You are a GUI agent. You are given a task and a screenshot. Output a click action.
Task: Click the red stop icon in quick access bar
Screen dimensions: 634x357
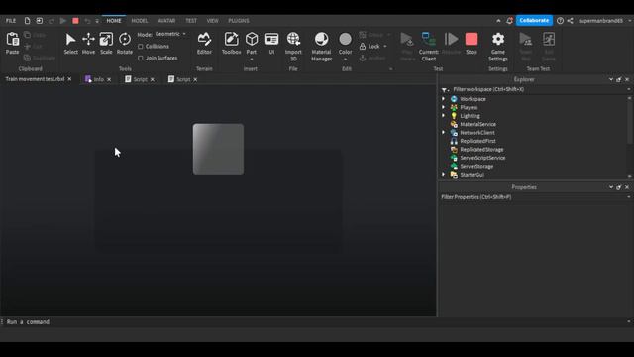[x=75, y=20]
